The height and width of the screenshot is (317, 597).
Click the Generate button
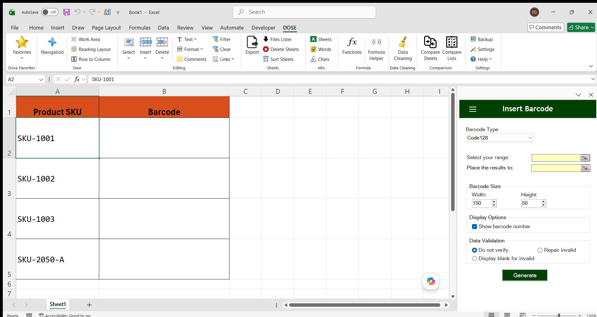coord(525,275)
